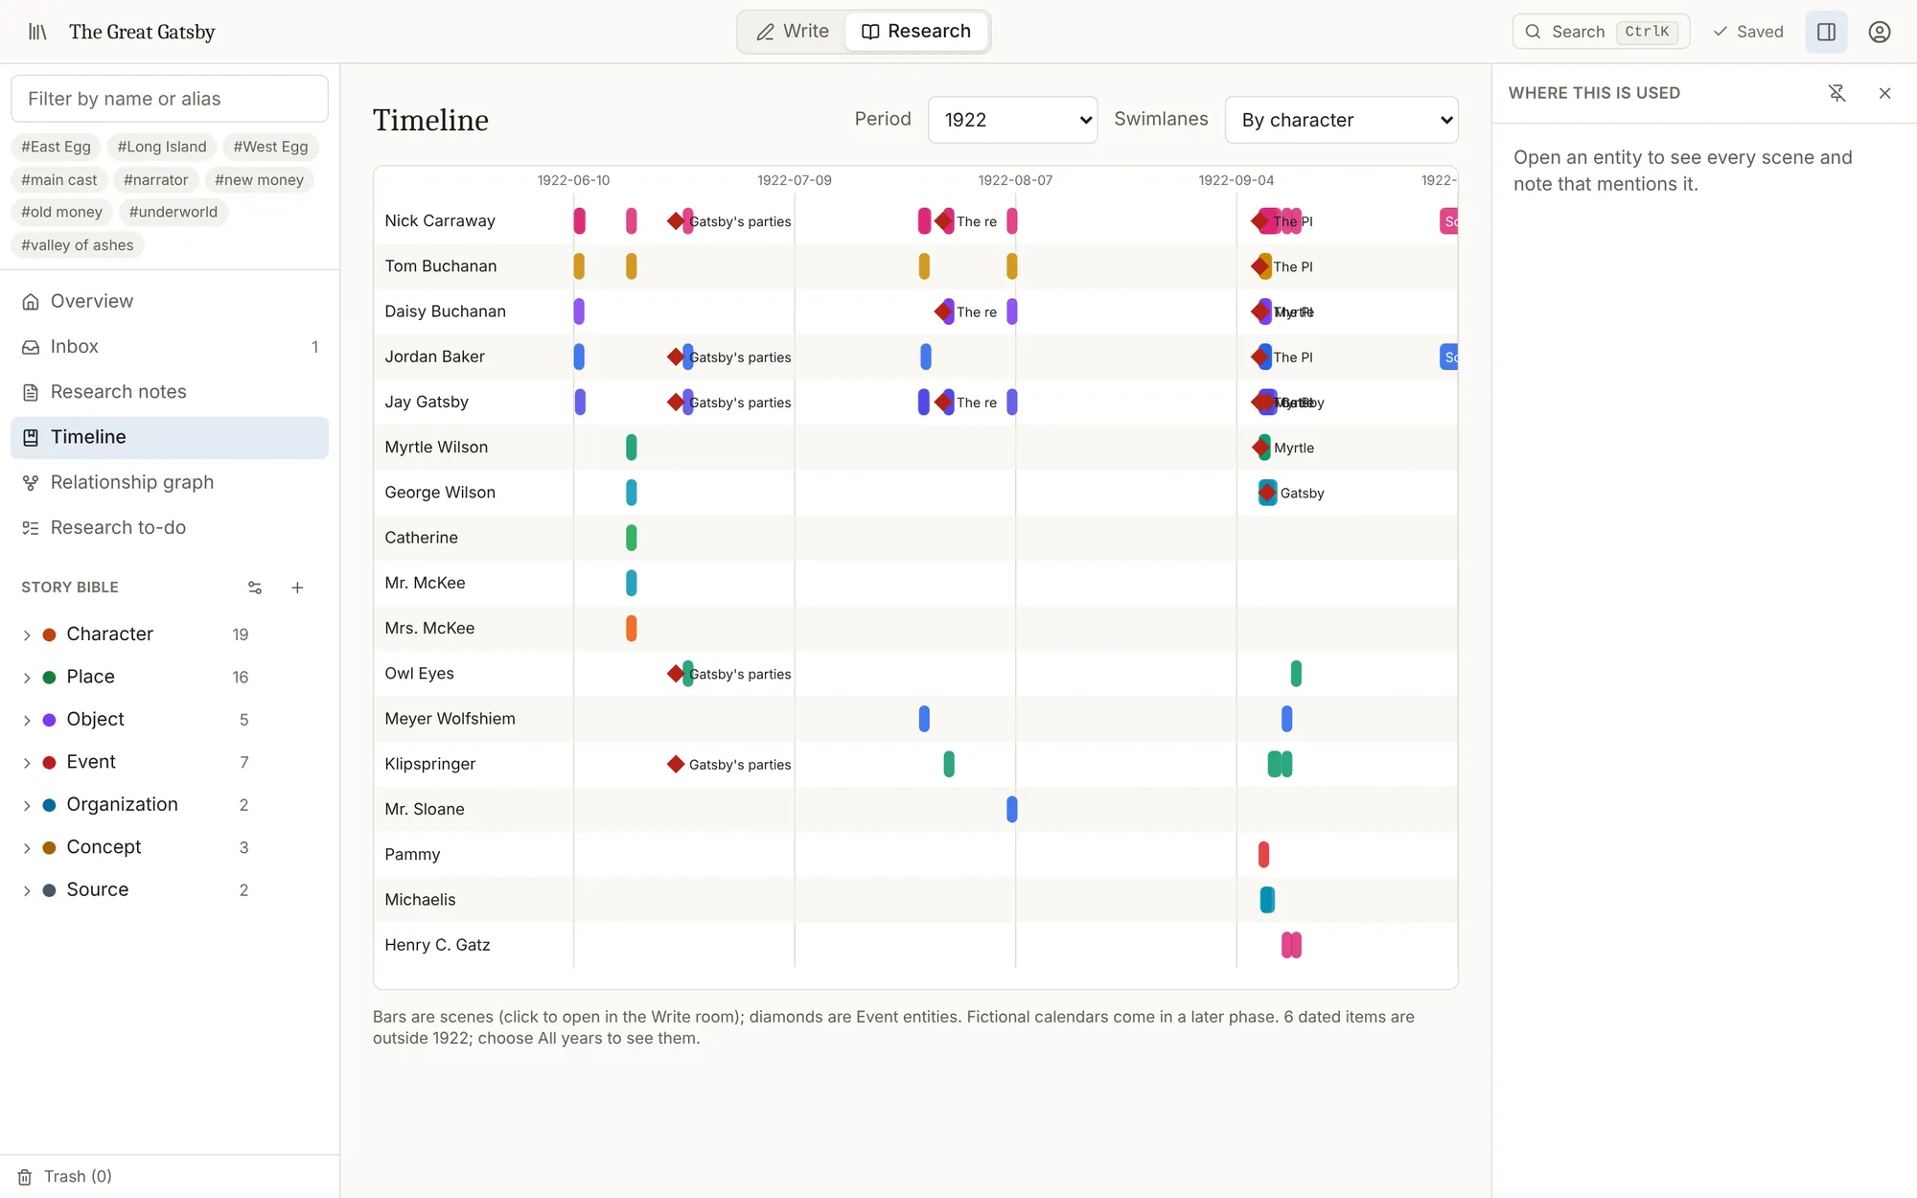Image resolution: width=1917 pixels, height=1198 pixels.
Task: Open Research to-do list
Action: [x=170, y=527]
